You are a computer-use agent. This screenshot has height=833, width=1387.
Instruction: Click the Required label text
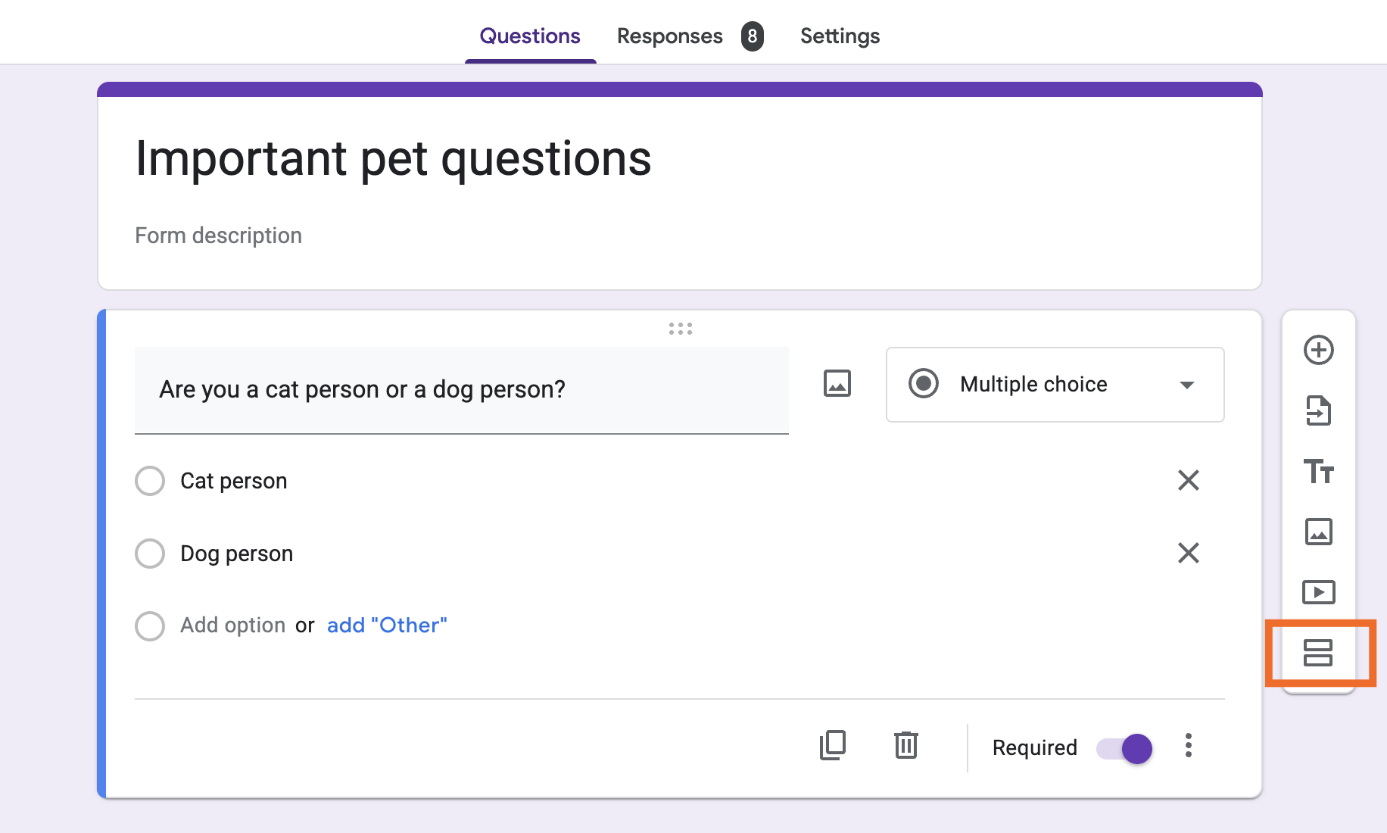[1034, 748]
